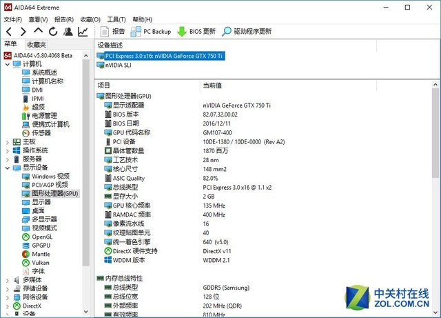
Task: Select 传感器 sensor gauge icon
Action: 37,133
